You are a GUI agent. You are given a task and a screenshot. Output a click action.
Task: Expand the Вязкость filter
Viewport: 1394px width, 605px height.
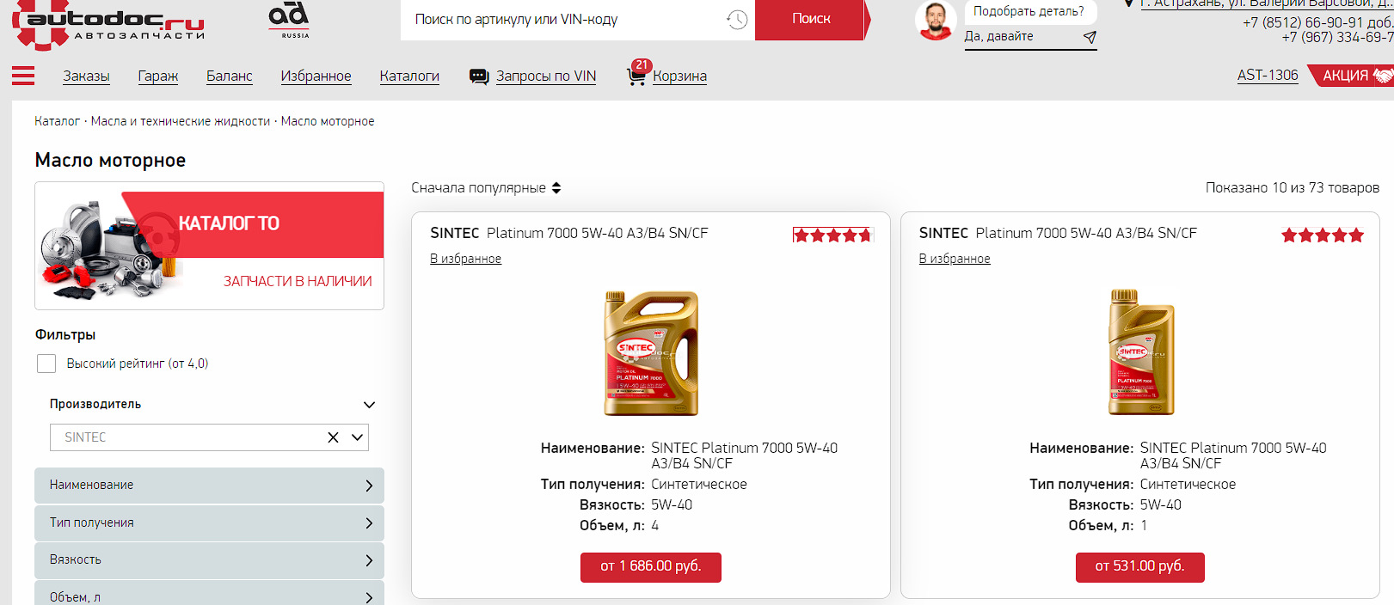coord(209,560)
